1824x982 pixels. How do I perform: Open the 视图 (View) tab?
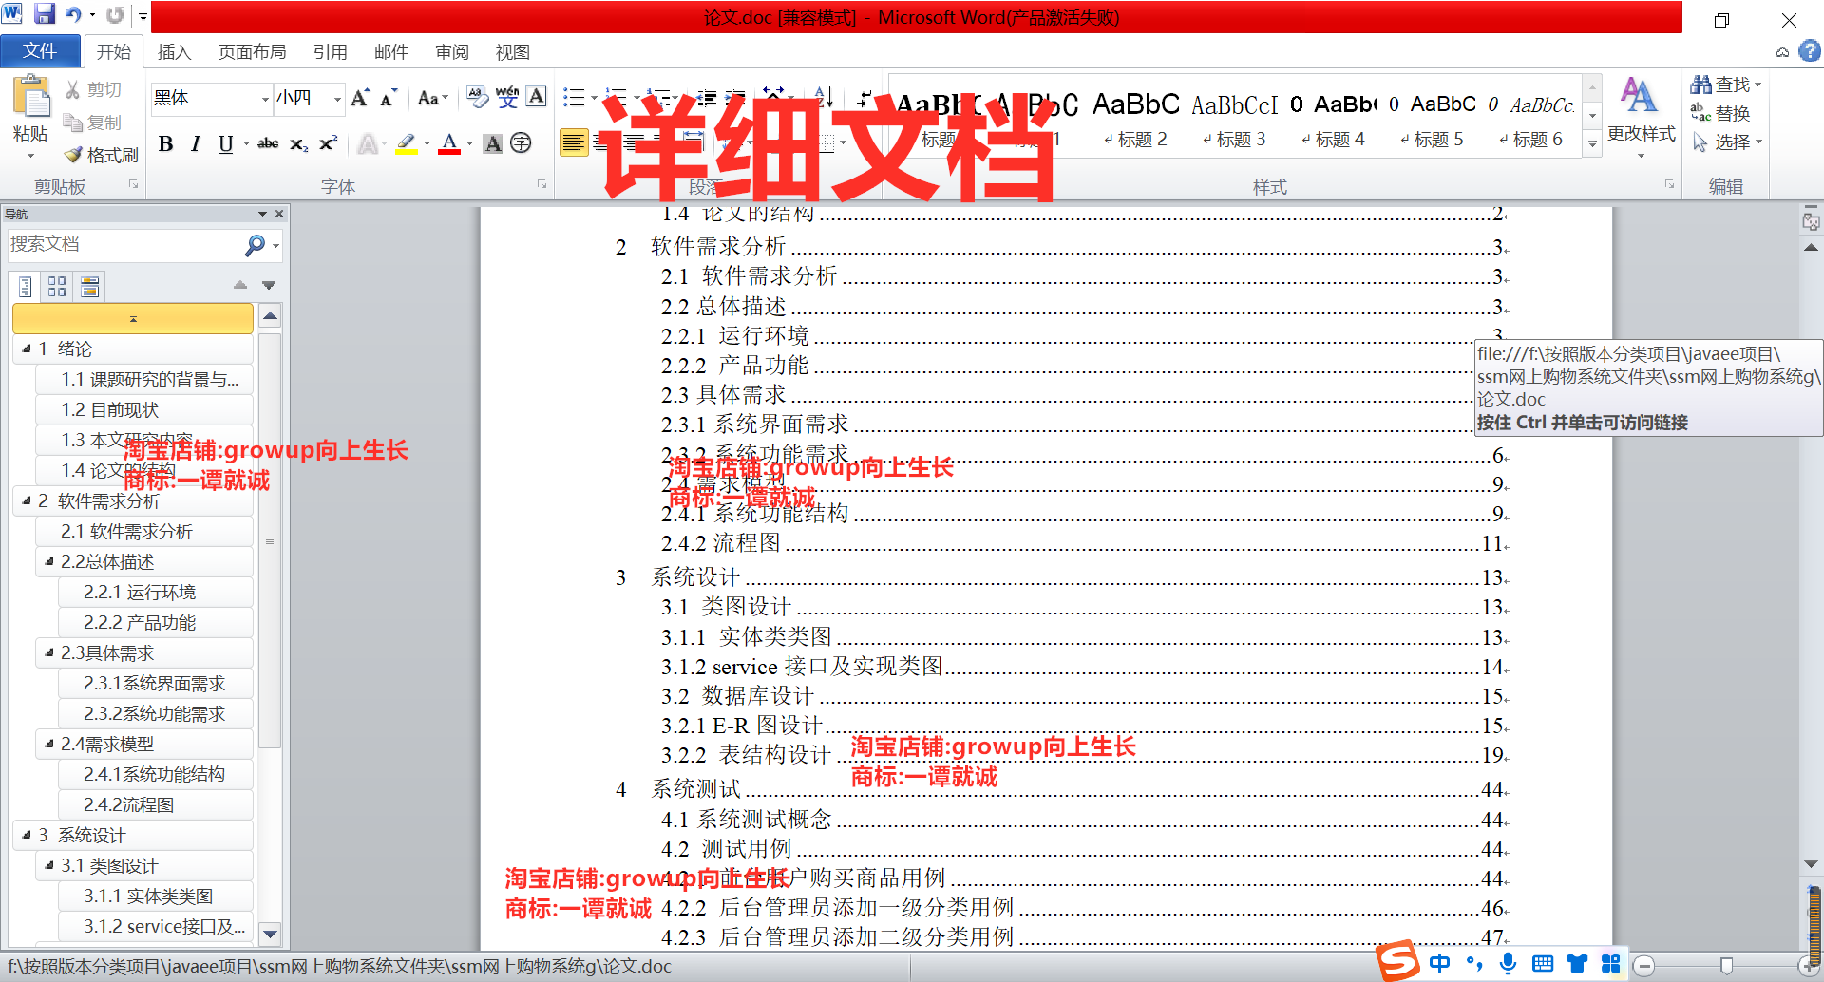click(x=513, y=51)
